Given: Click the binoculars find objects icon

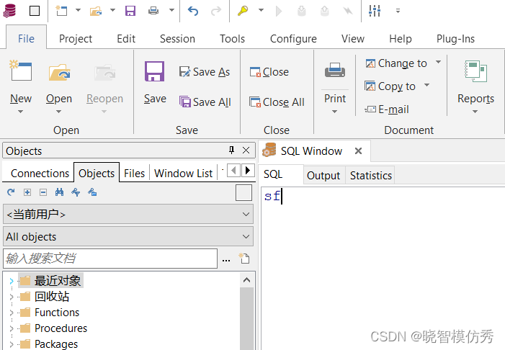Looking at the screenshot, I should pyautogui.click(x=59, y=192).
